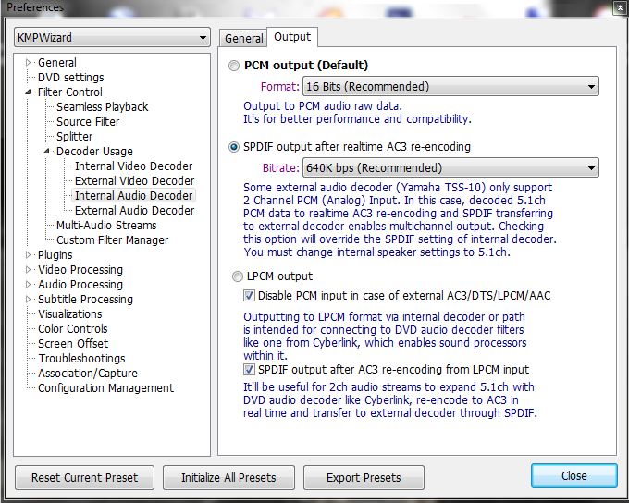Screen dimensions: 629x503
Task: Select Screen Offset in the tree
Action: tap(73, 344)
